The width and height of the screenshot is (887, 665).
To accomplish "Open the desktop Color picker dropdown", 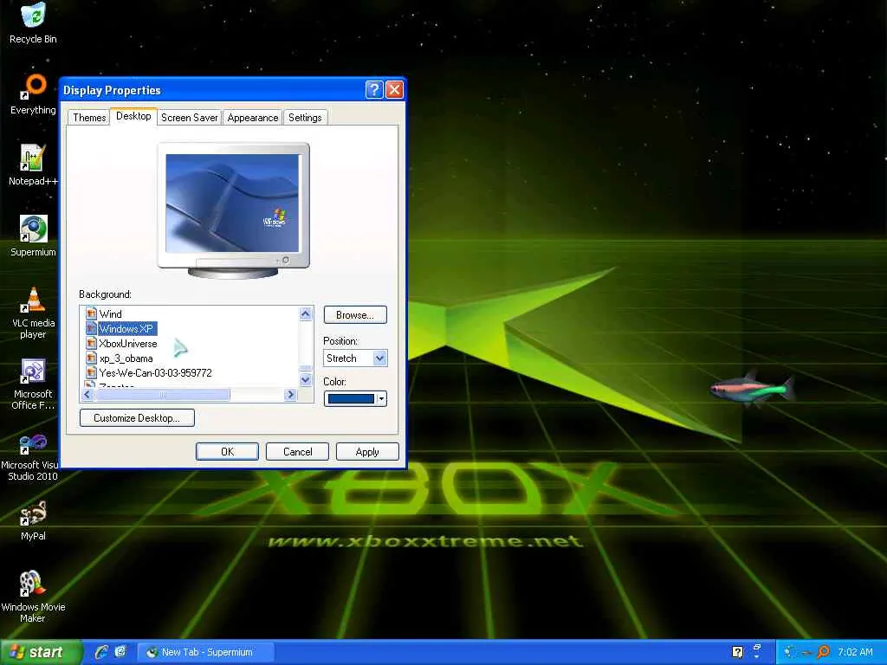I will (355, 398).
